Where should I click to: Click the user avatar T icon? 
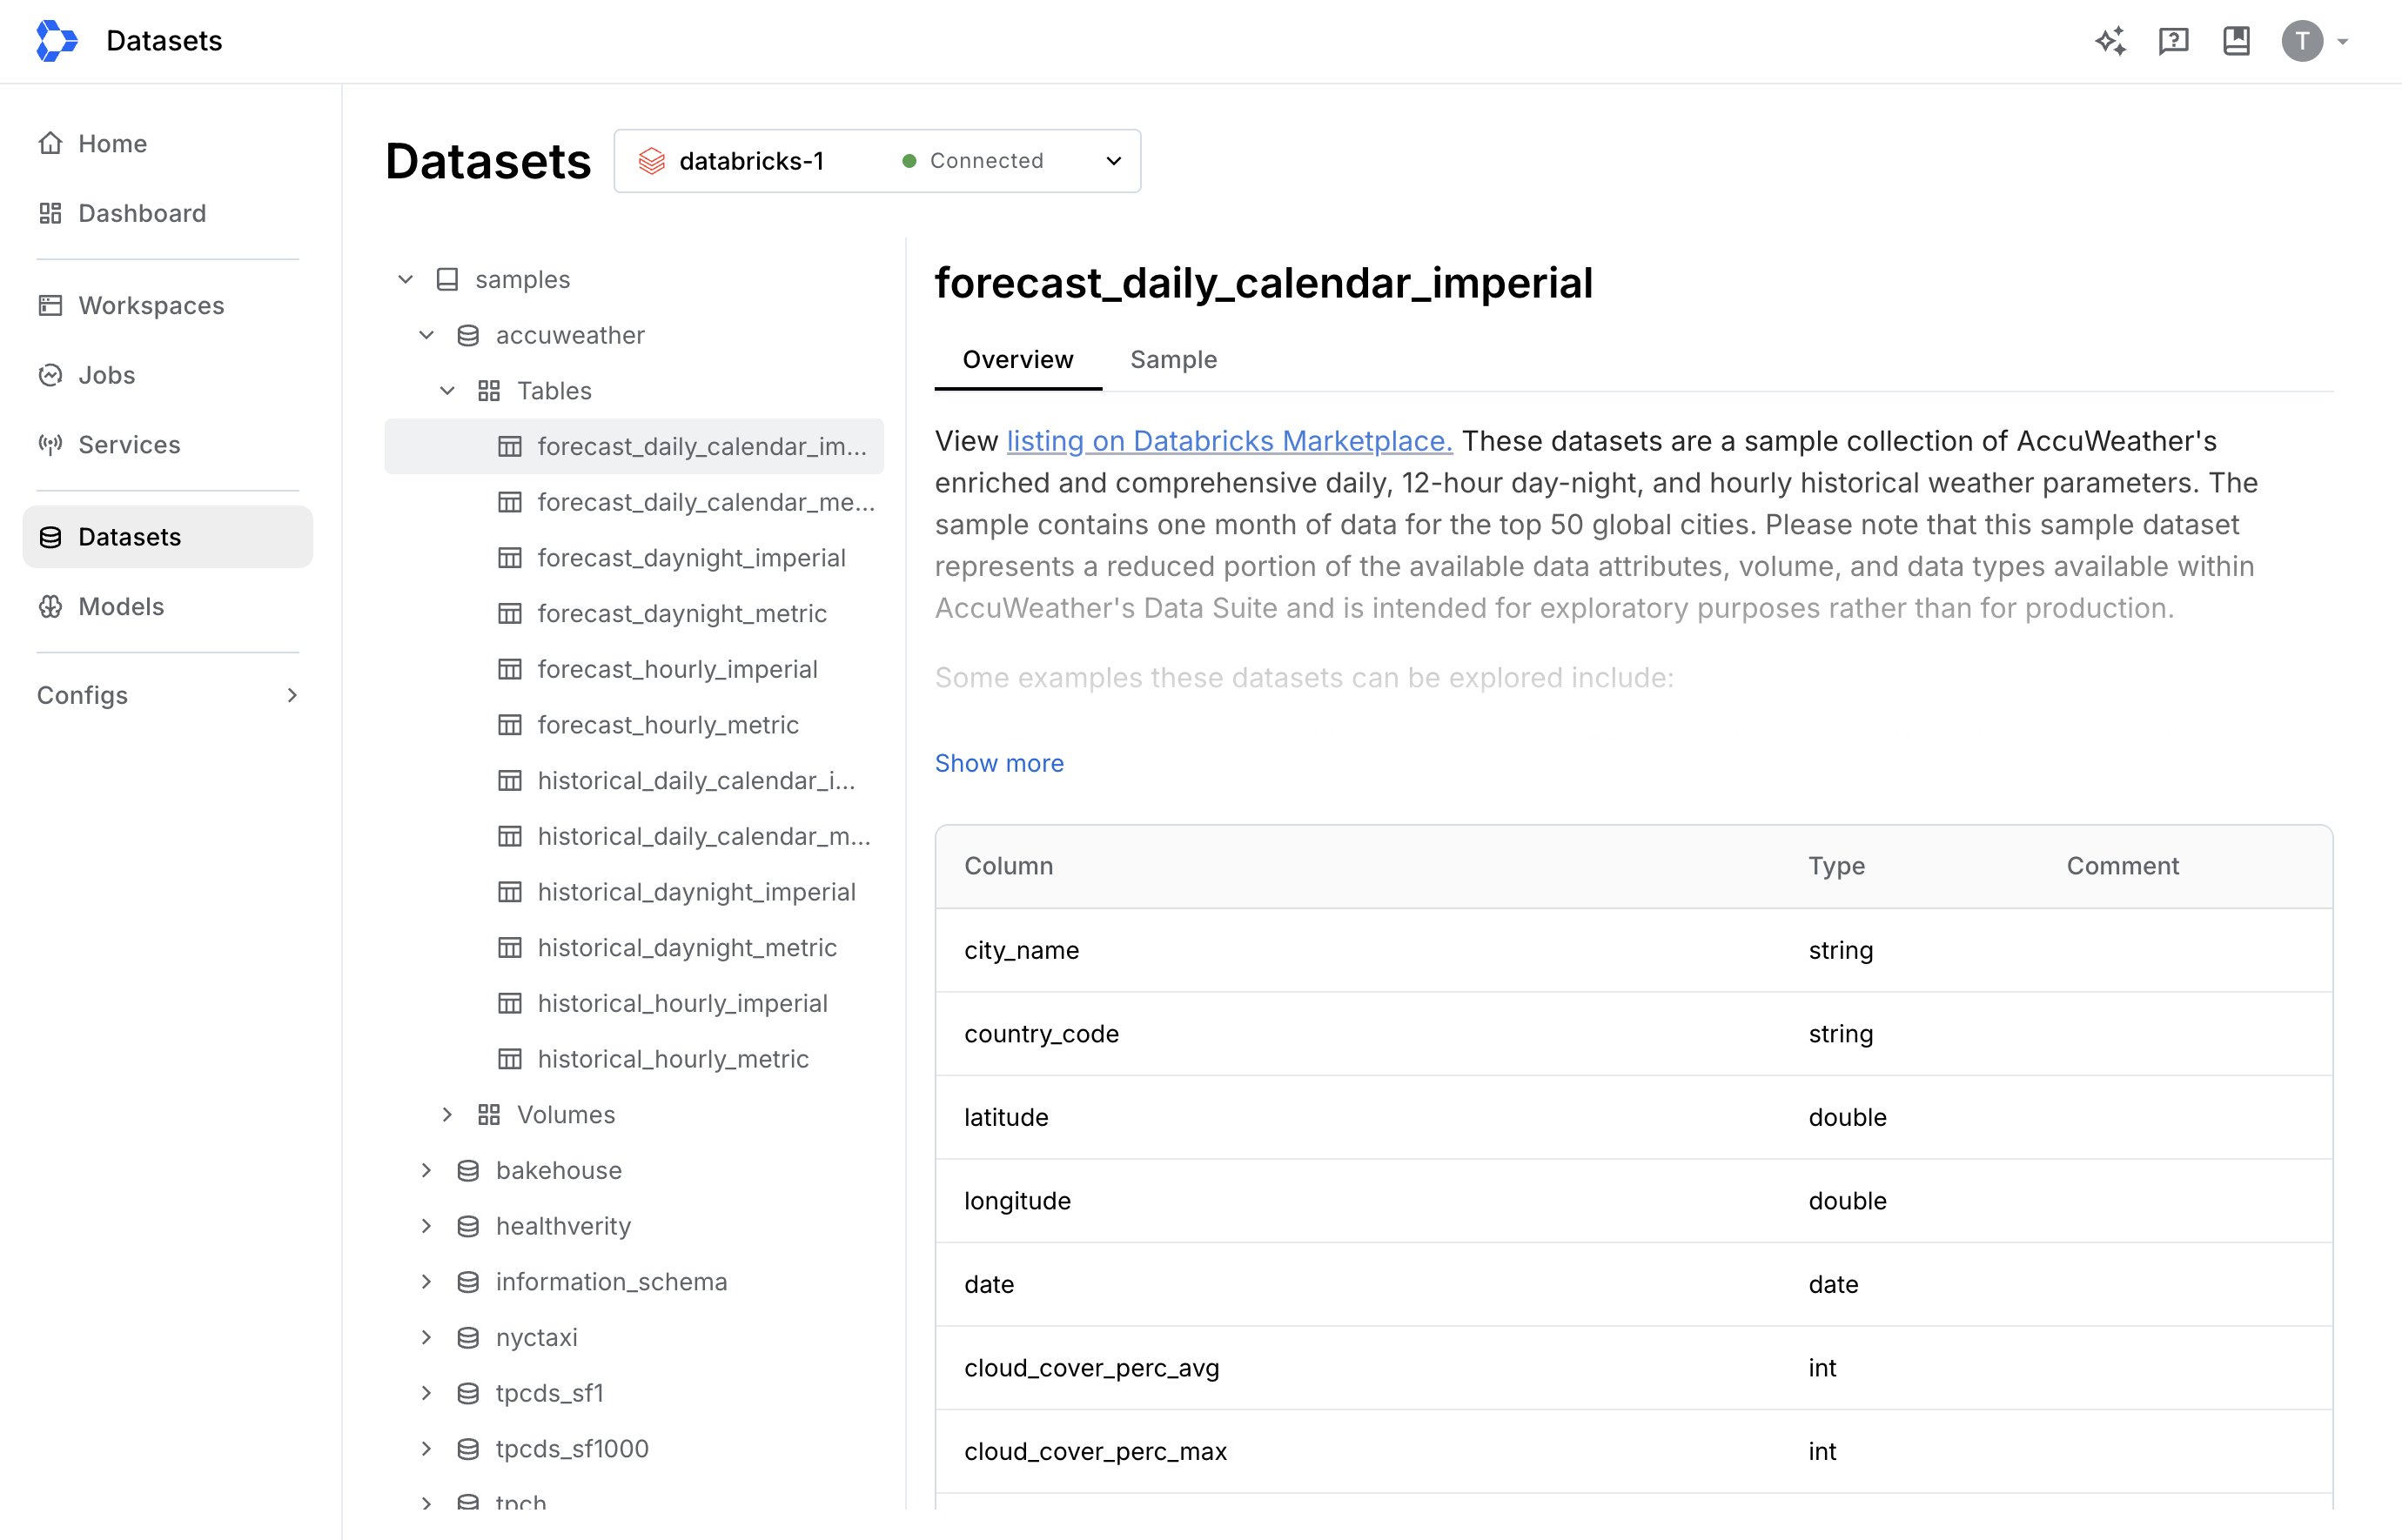pyautogui.click(x=2301, y=41)
